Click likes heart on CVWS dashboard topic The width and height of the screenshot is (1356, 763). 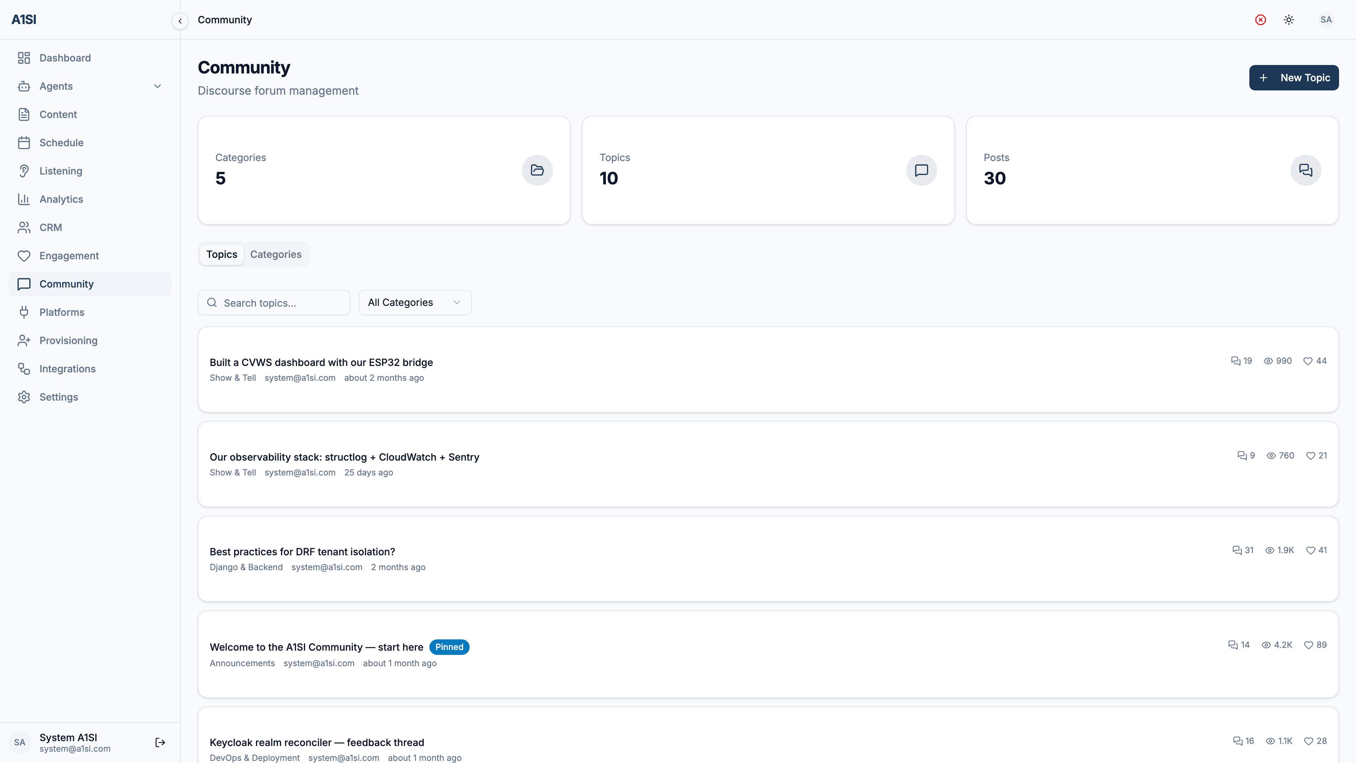tap(1308, 361)
